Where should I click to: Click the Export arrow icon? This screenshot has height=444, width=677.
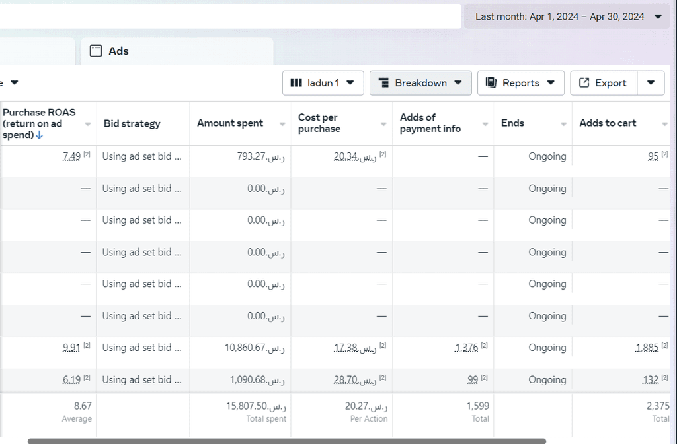pos(584,83)
